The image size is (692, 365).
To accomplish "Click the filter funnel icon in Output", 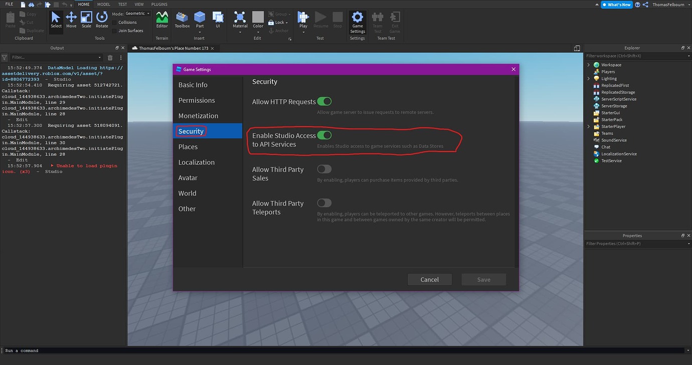I will (5, 58).
